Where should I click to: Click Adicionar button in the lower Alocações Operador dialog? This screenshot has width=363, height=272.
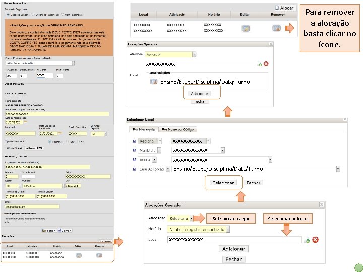pyautogui.click(x=233, y=249)
